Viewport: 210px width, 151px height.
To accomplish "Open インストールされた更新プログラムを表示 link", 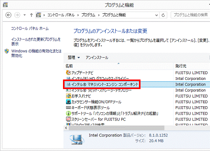I will [36, 42].
